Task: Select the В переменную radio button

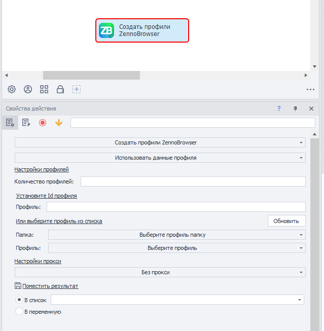Action: (19, 311)
